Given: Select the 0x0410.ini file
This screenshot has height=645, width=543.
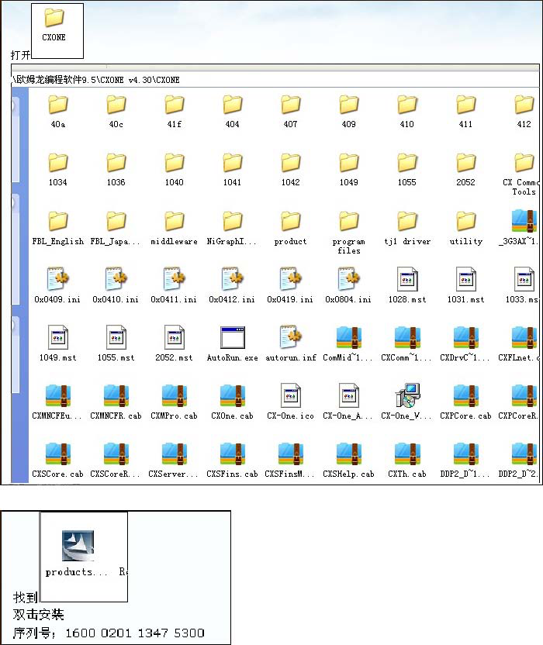Looking at the screenshot, I should pyautogui.click(x=116, y=285).
